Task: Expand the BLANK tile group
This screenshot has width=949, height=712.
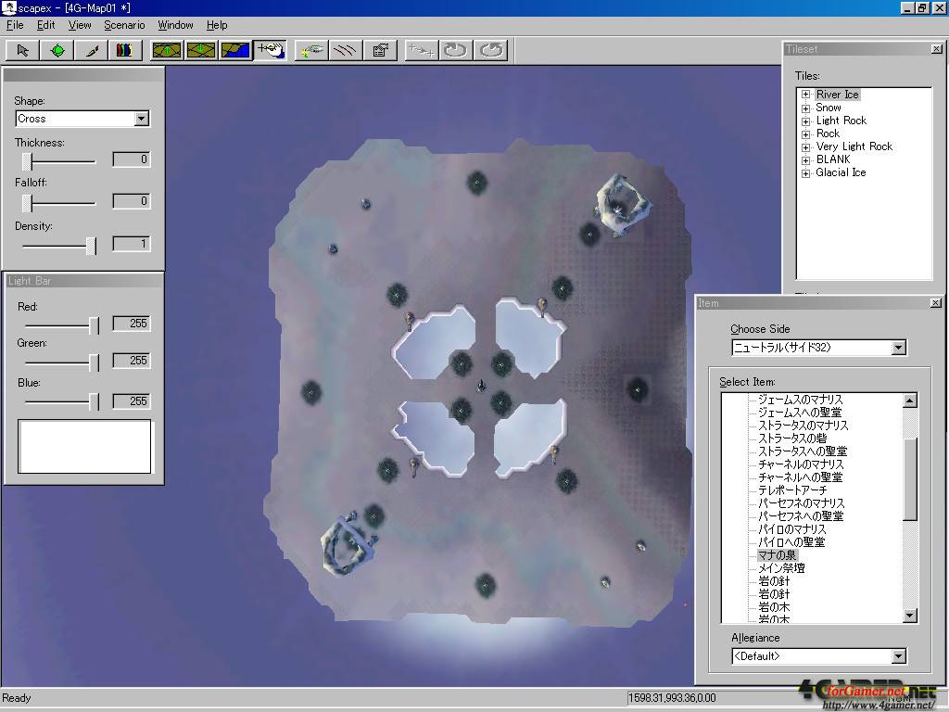Action: (805, 160)
